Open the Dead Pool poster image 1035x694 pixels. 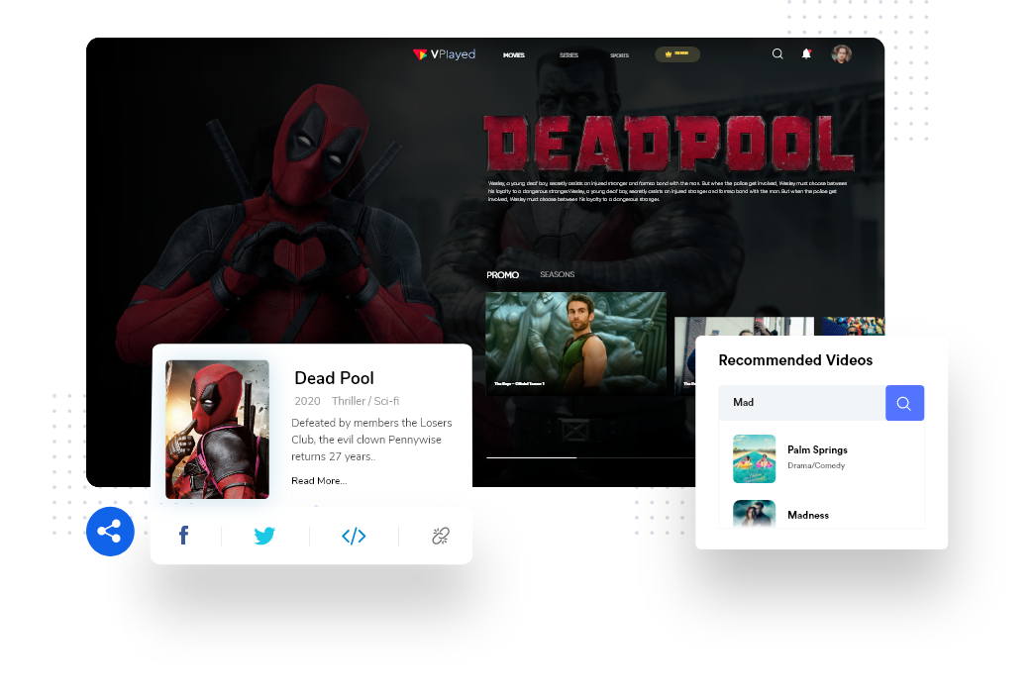(217, 430)
